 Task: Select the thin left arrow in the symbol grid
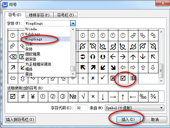tap(113, 57)
